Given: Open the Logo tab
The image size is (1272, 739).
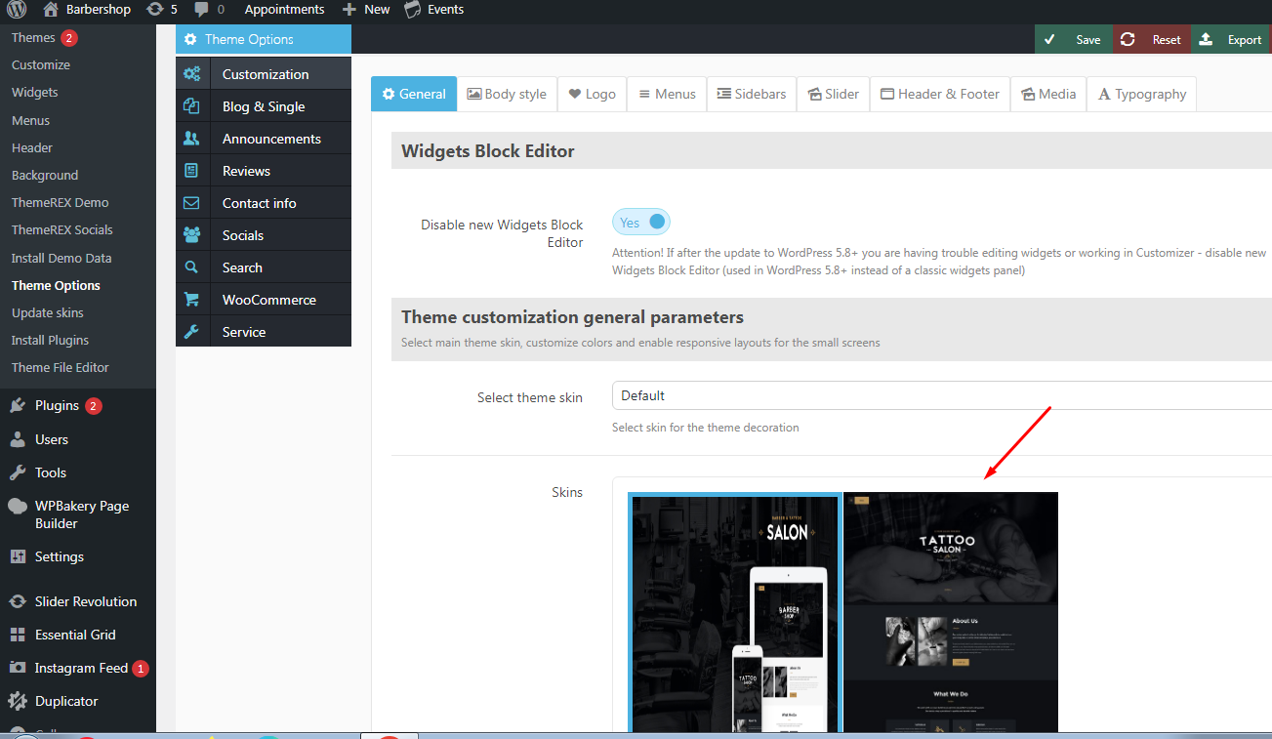Looking at the screenshot, I should click(x=593, y=94).
